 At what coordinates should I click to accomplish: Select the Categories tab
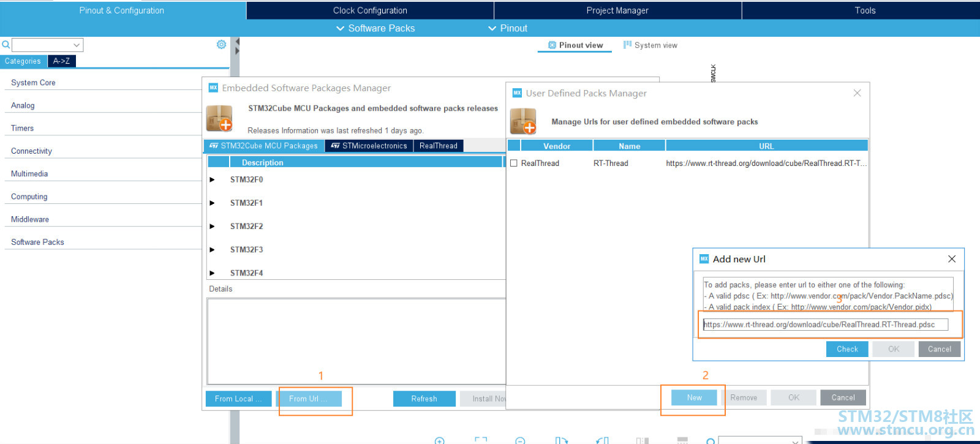[x=23, y=61]
